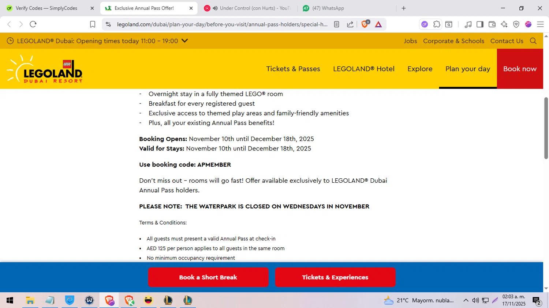This screenshot has height=308, width=549.
Task: Show hidden system tray icons
Action: click(466, 300)
